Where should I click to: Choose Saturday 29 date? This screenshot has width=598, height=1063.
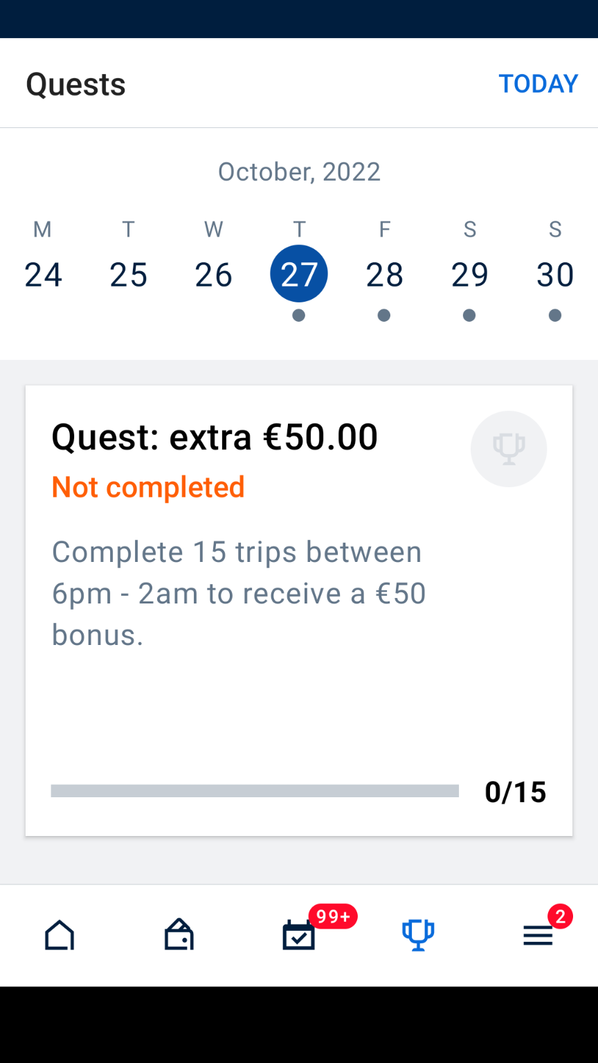click(469, 274)
